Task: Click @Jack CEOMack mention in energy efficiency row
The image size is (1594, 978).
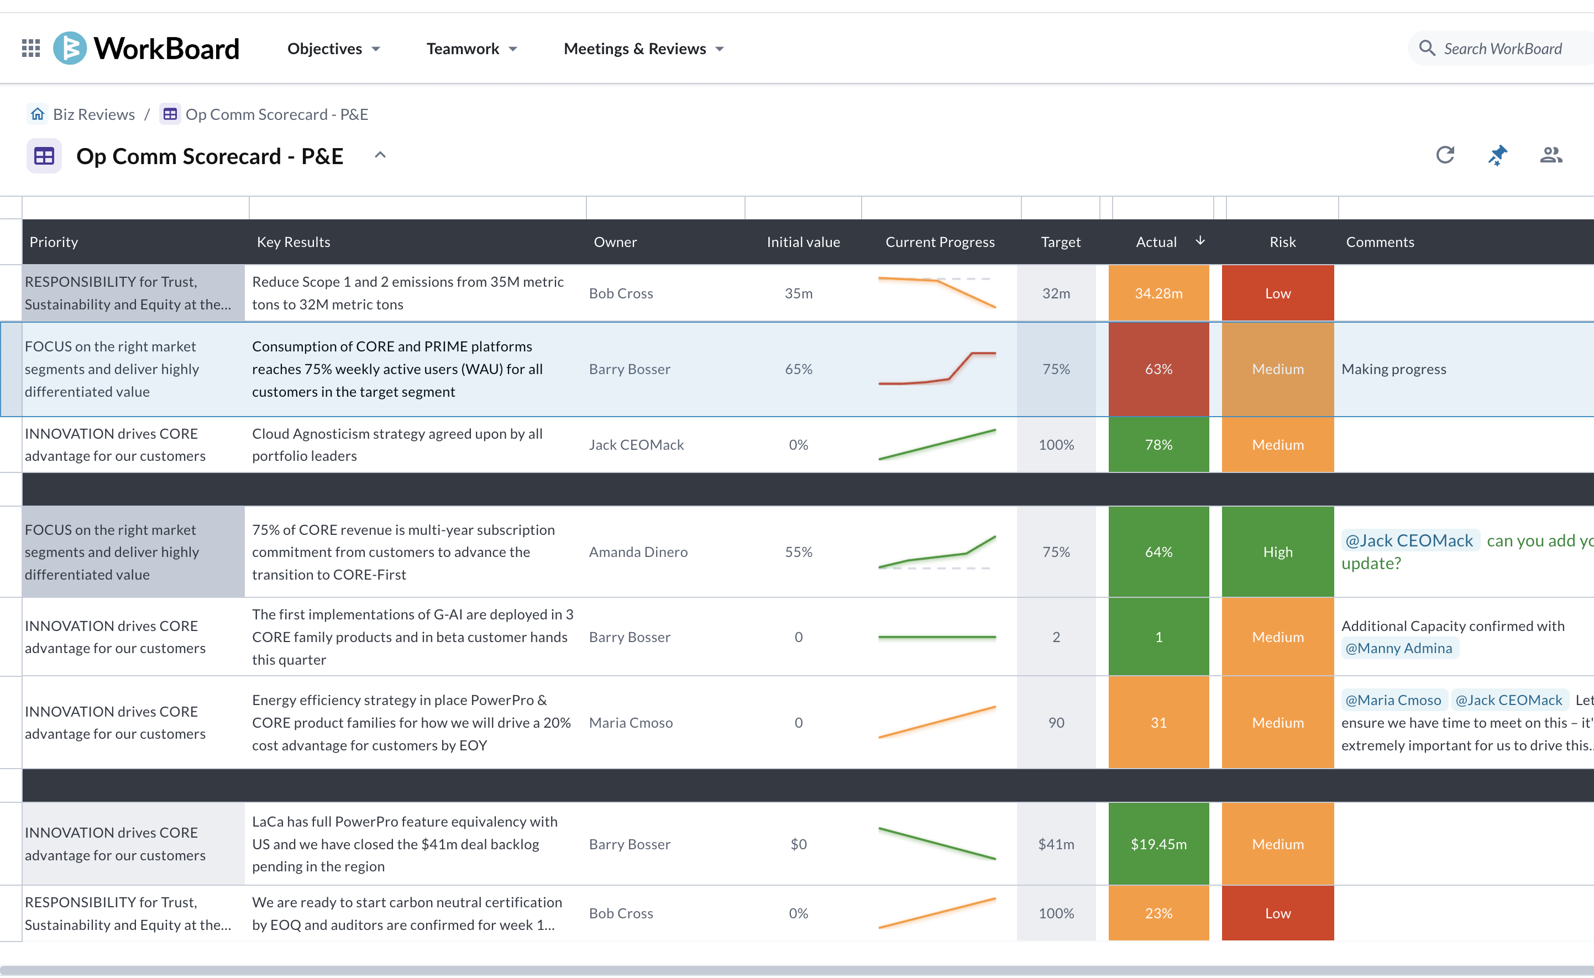Action: click(x=1509, y=700)
